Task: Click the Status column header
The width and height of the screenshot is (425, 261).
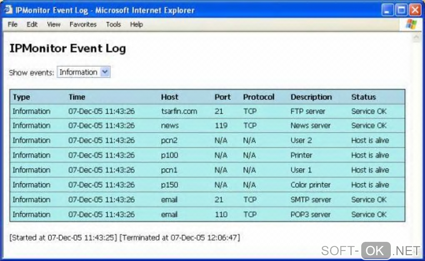Action: coord(363,97)
